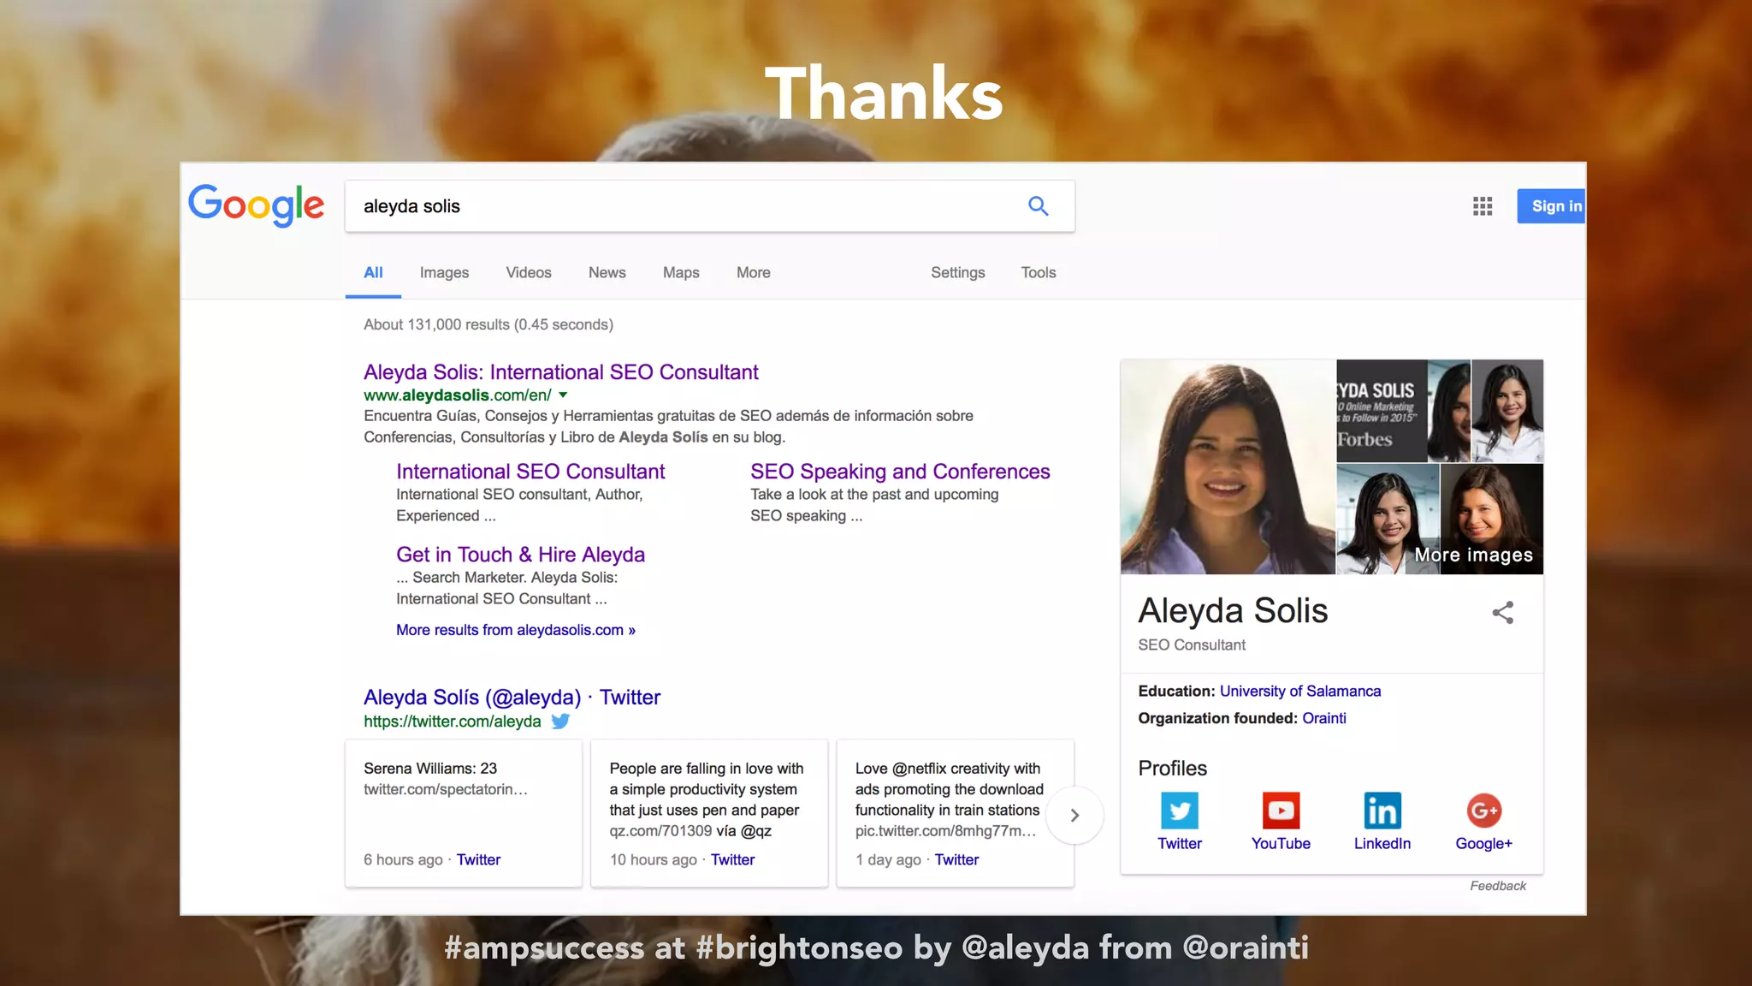1752x986 pixels.
Task: Click More results from aleydasolis.com
Action: click(x=516, y=630)
